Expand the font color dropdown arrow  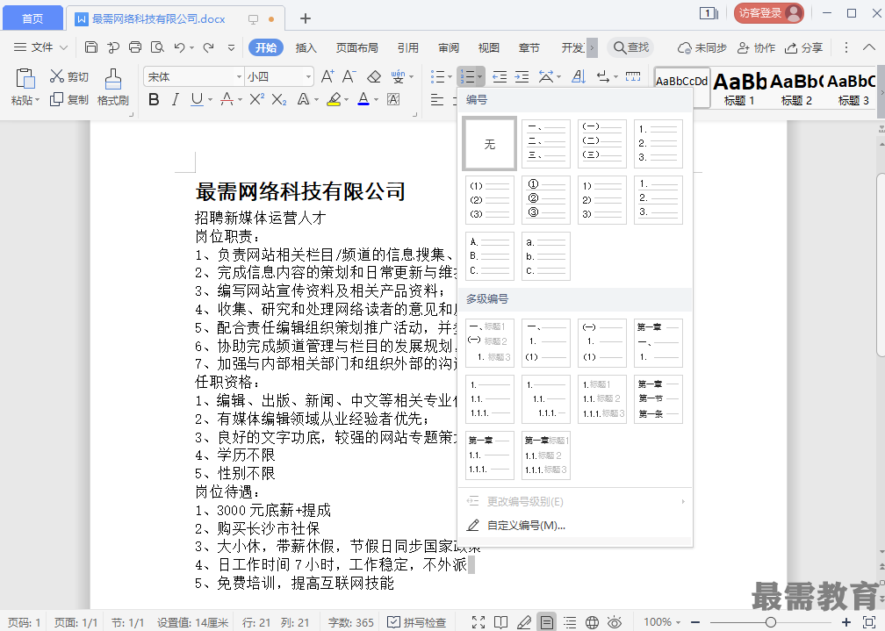(377, 100)
